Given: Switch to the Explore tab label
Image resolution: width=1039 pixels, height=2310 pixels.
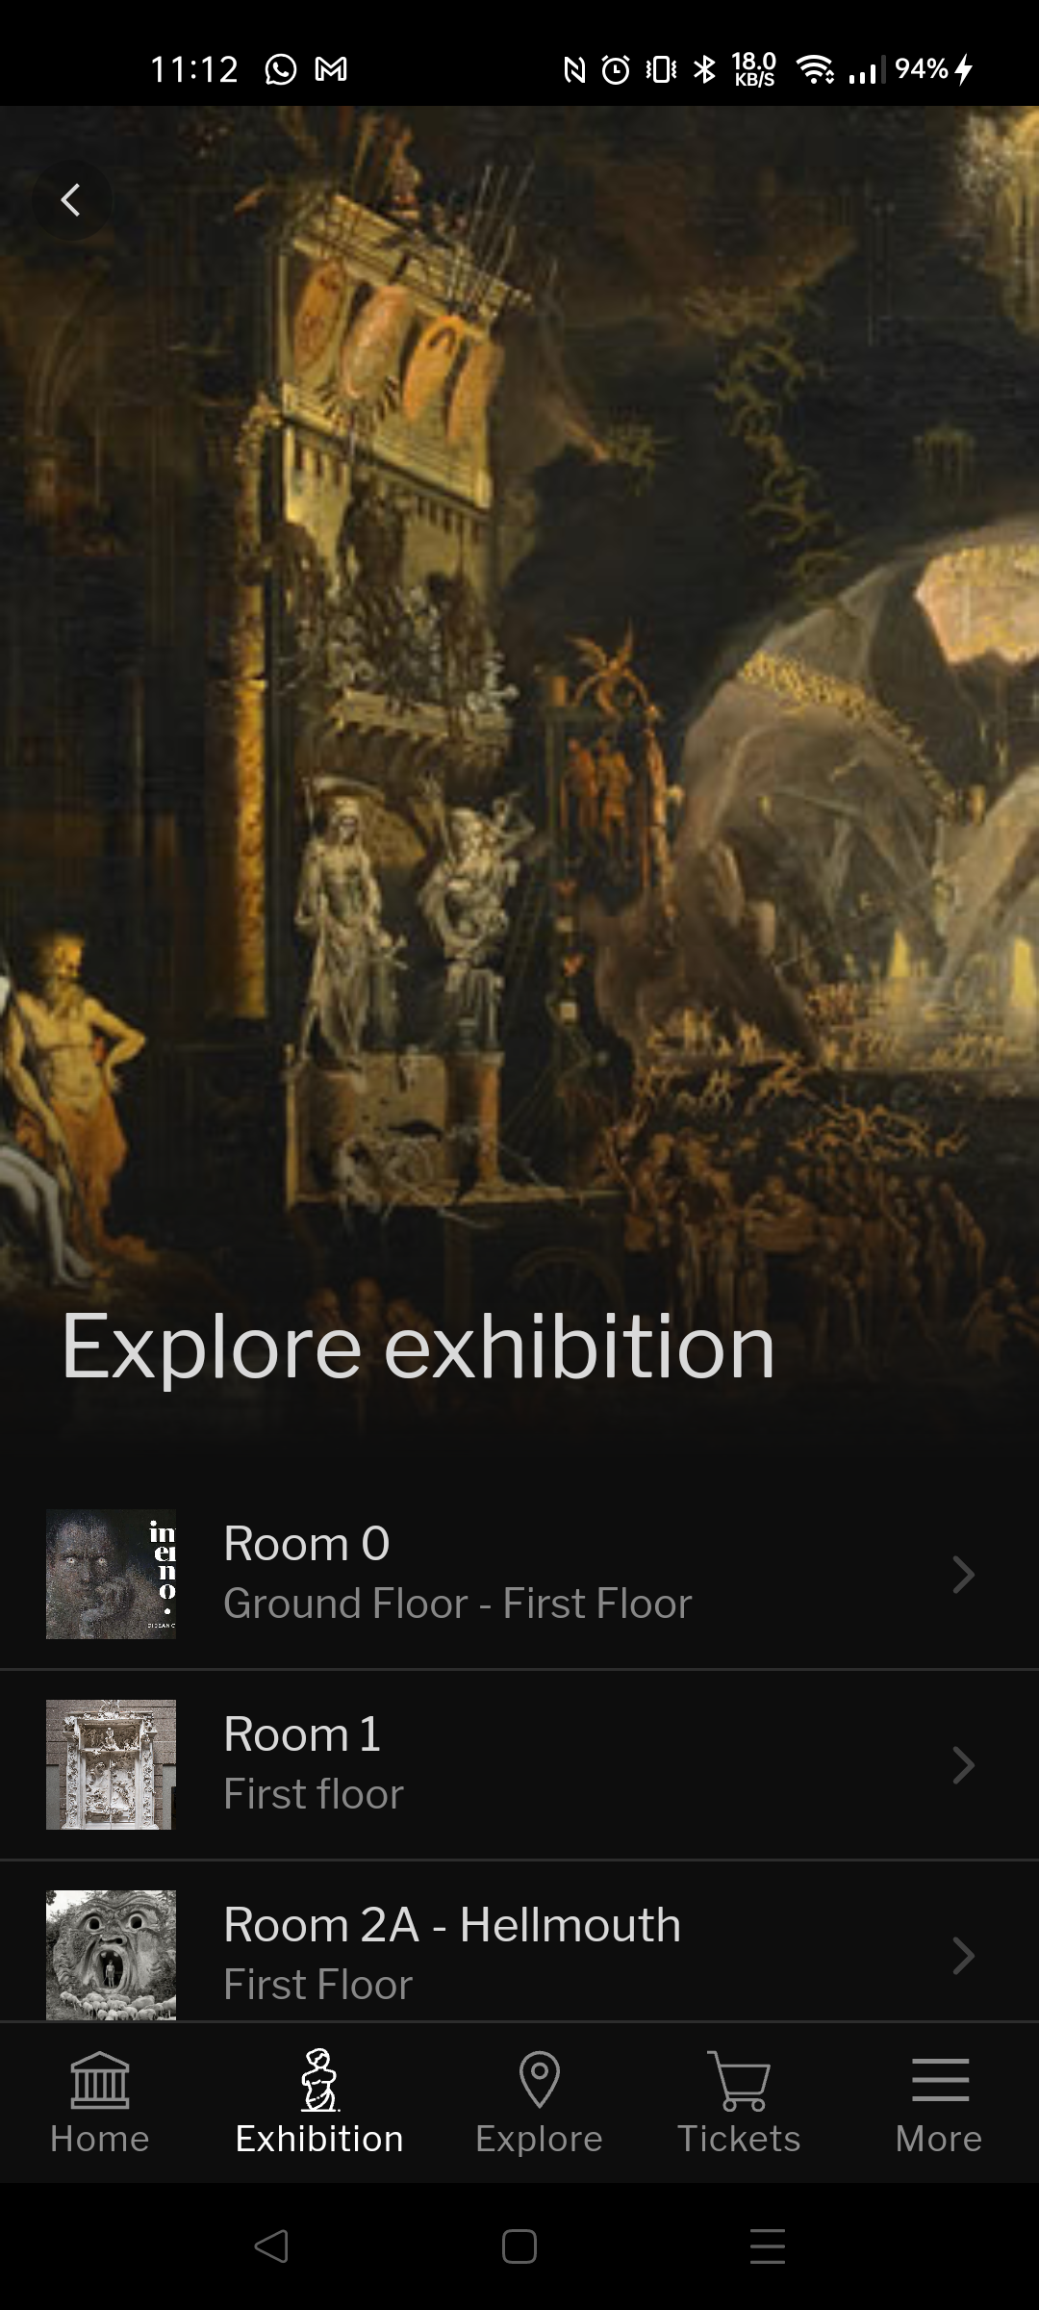Looking at the screenshot, I should pos(539,2139).
